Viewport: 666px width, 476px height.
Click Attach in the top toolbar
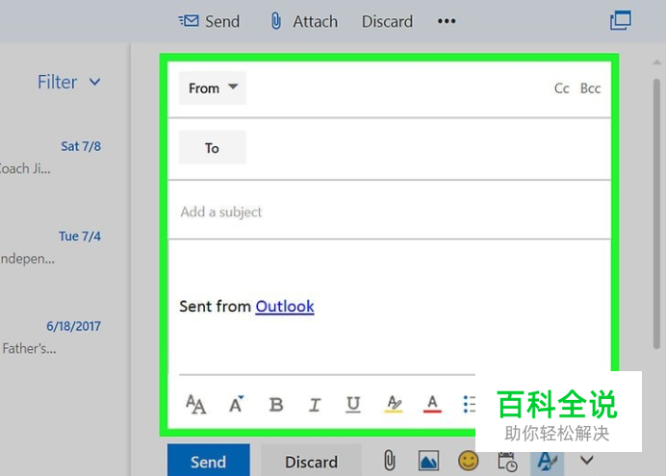(x=304, y=21)
